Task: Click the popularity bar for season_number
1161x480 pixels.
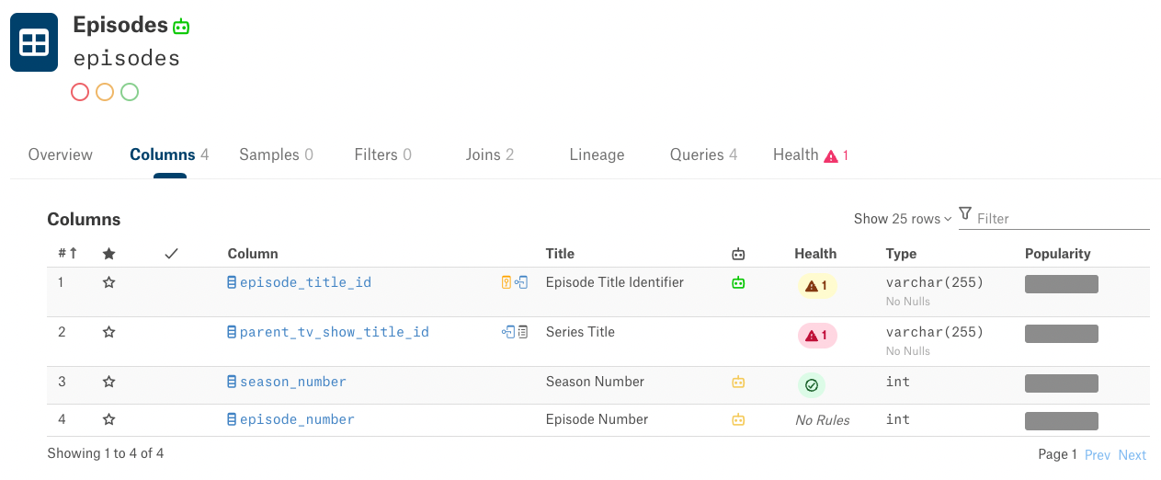Action: pos(1062,383)
